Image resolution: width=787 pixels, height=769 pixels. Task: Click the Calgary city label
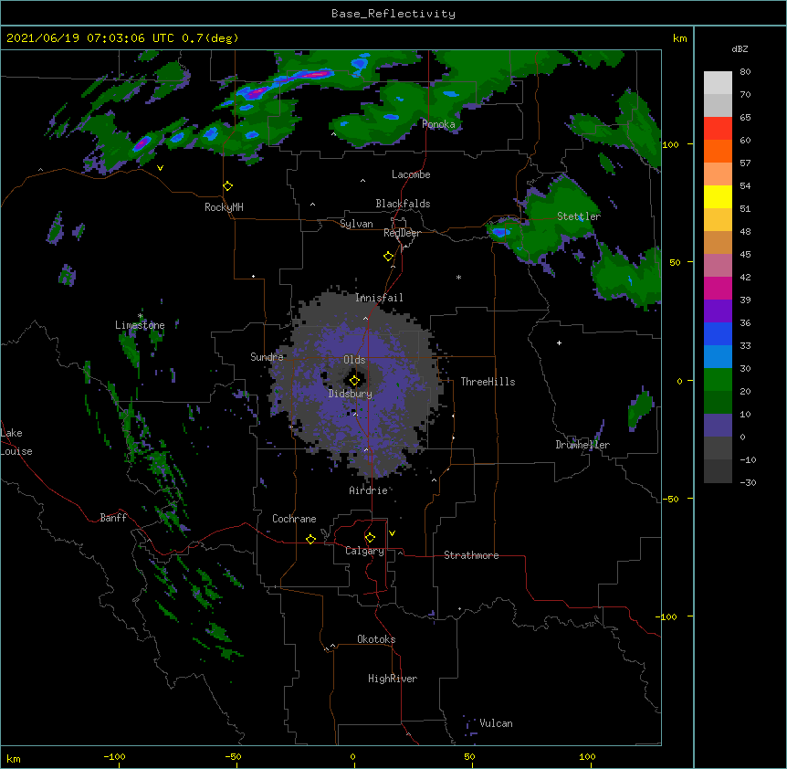(364, 551)
